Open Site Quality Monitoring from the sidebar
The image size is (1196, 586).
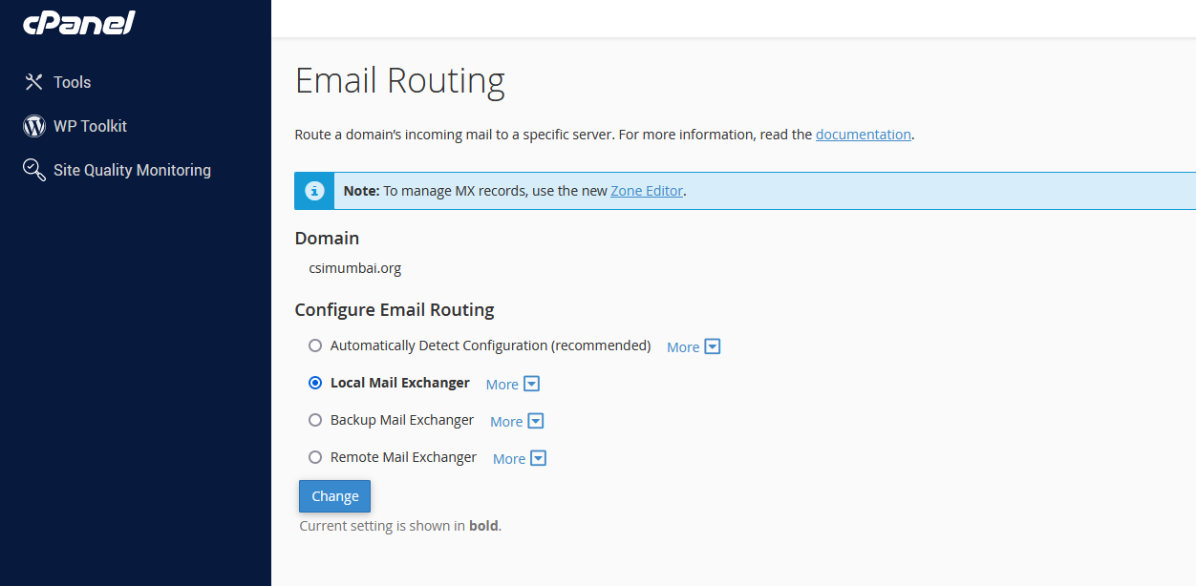click(132, 169)
